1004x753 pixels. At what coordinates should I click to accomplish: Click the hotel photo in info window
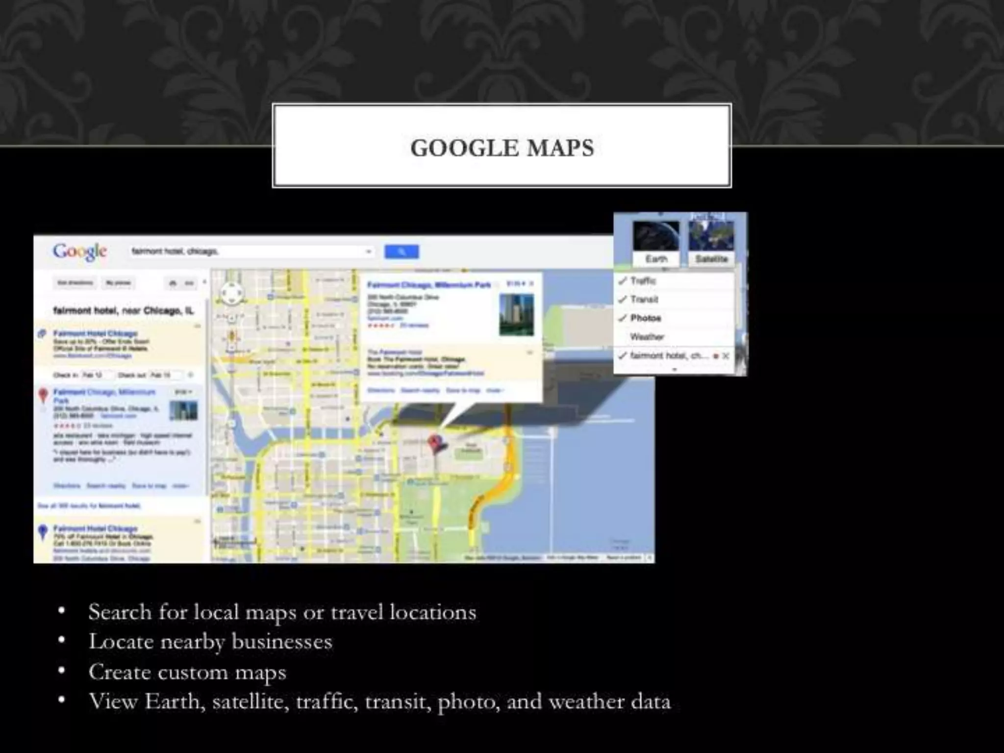[516, 314]
